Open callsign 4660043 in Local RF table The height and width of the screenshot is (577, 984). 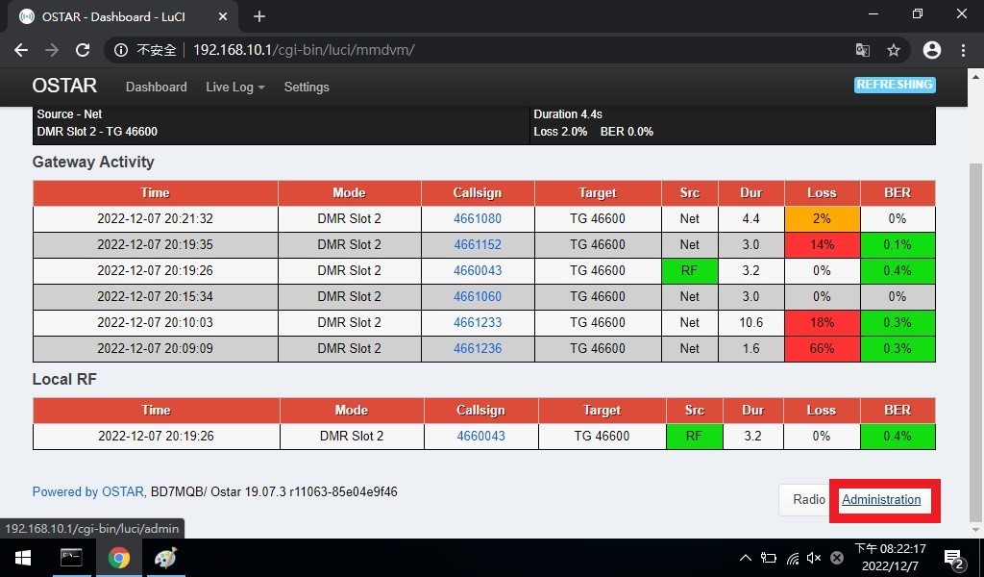(480, 436)
